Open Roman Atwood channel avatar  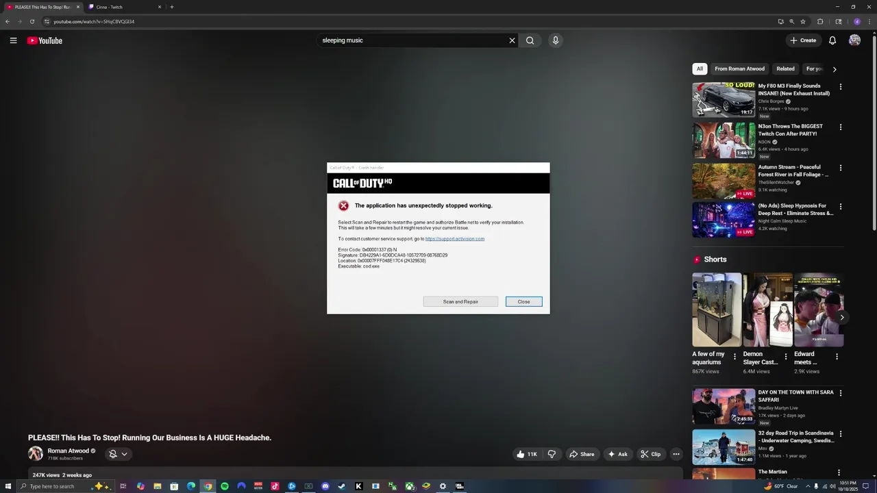(35, 453)
